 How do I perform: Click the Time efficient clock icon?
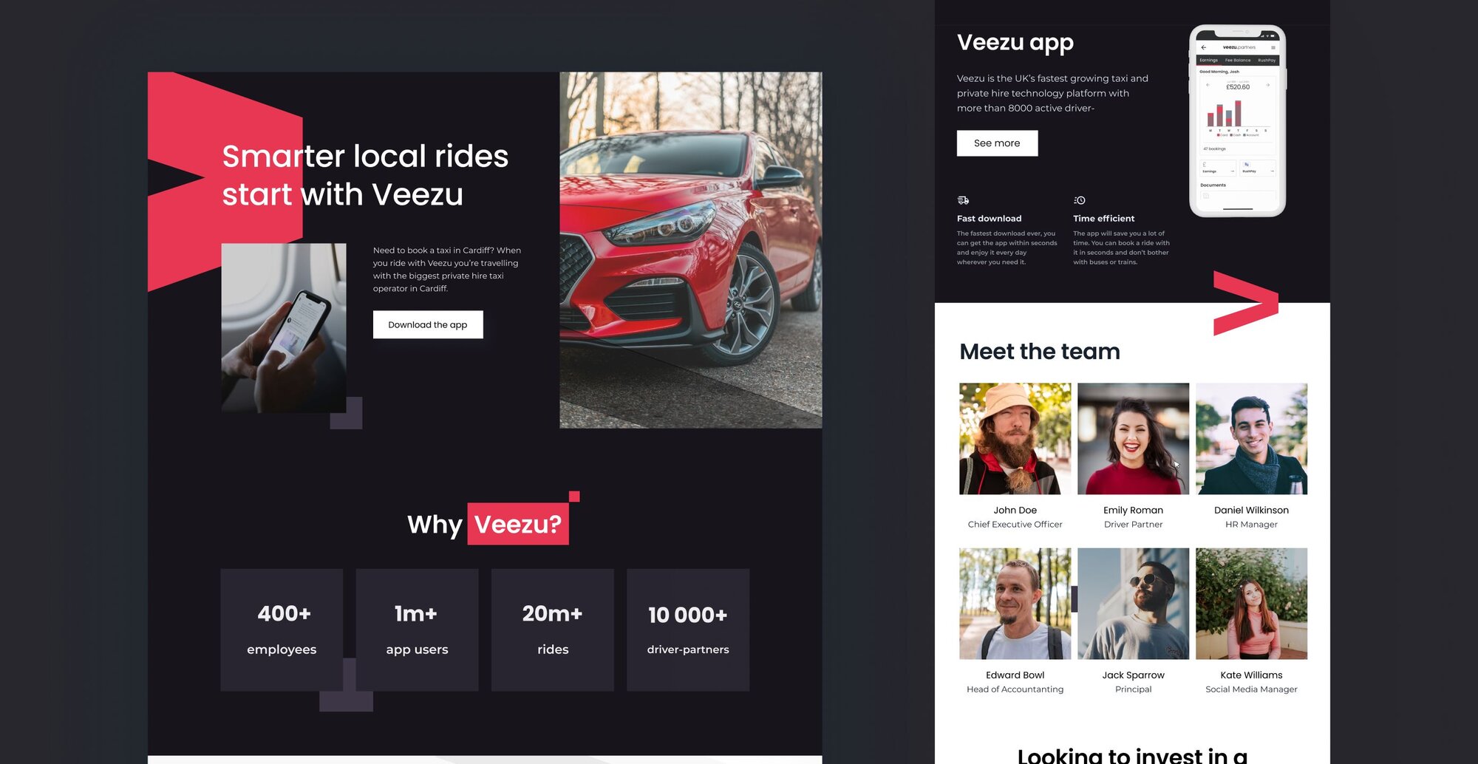(1080, 200)
